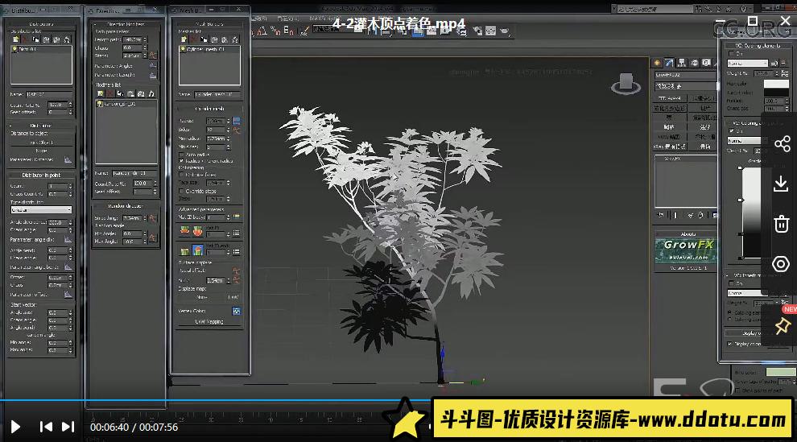Open Parameter Length graph in Direction Modifiers

152,75
